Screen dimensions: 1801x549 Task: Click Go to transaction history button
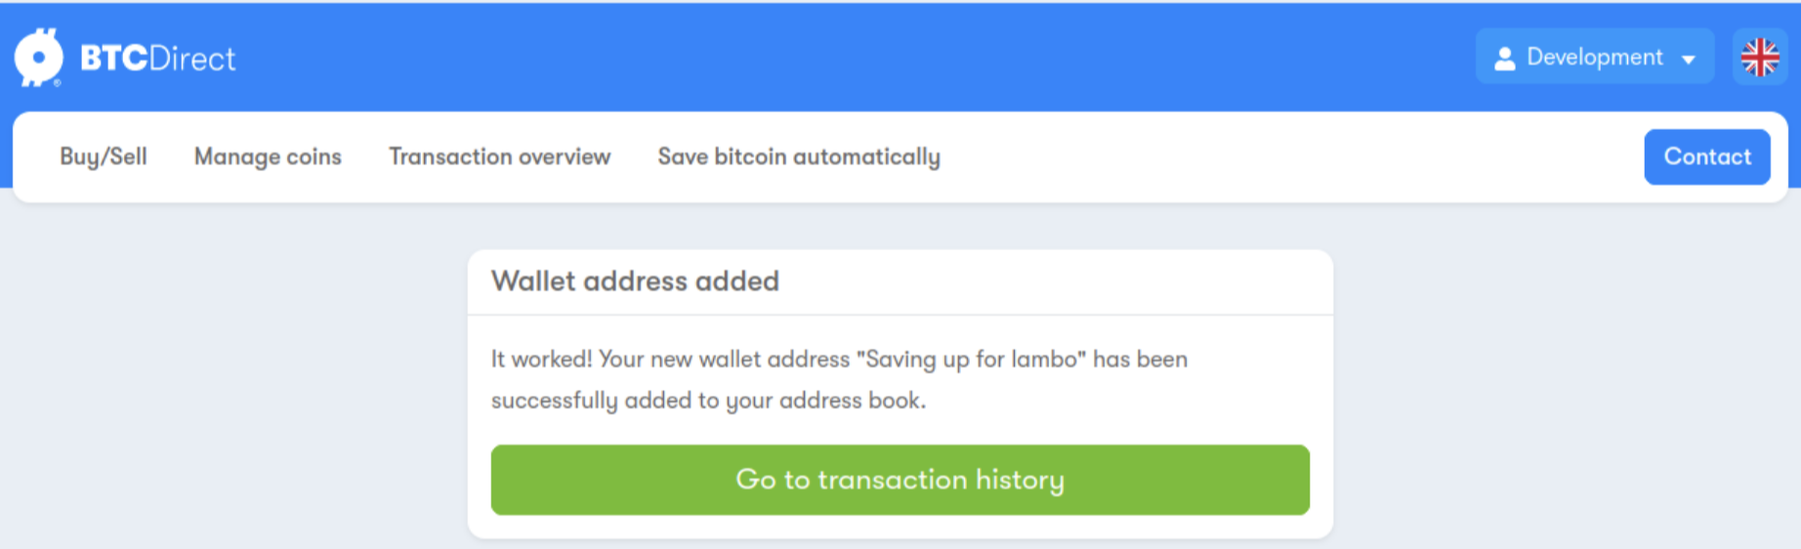tap(900, 480)
